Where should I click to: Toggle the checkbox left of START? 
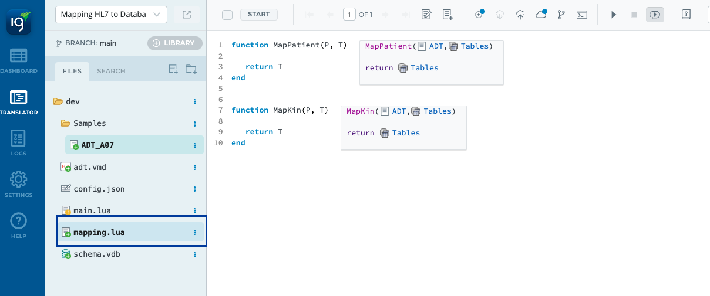(227, 15)
